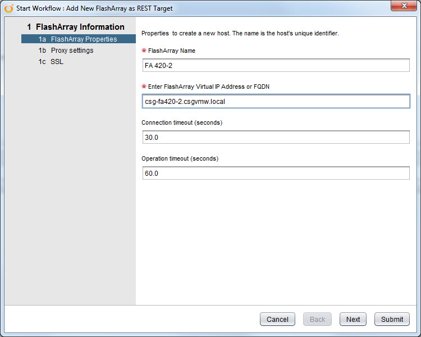This screenshot has width=421, height=337.
Task: Go to the 1c SSL step
Action: 51,62
